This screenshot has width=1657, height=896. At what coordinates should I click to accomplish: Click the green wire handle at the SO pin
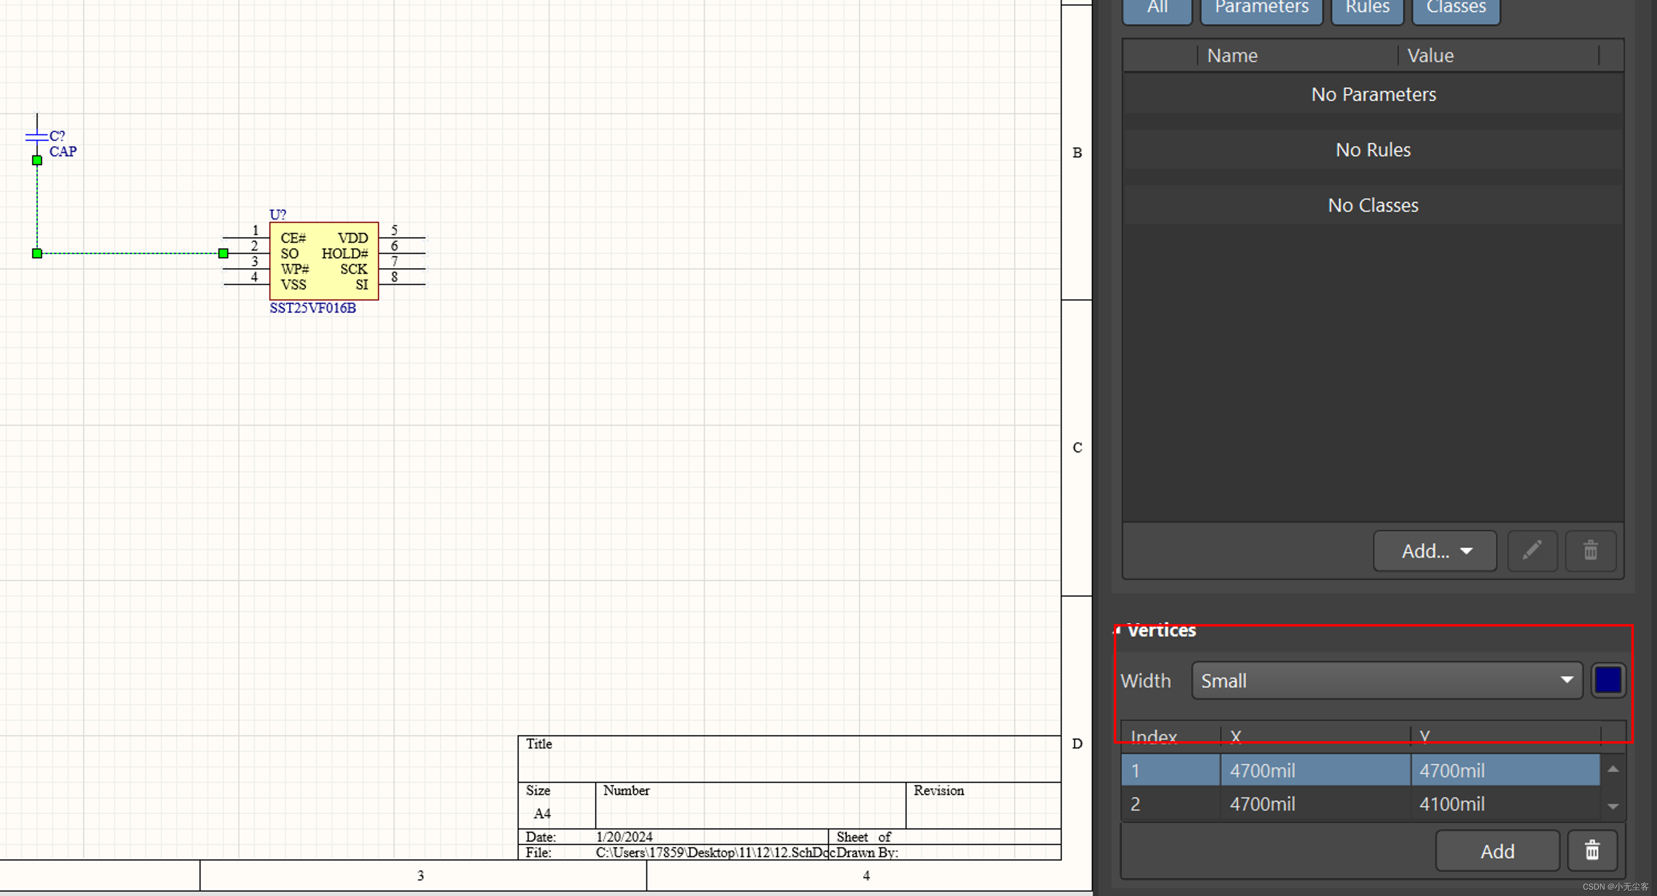click(x=223, y=254)
